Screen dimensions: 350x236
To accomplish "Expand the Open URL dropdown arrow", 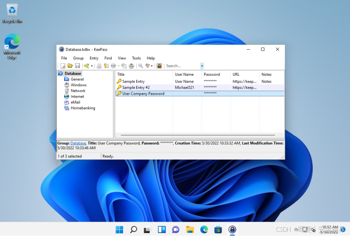I will point(118,66).
